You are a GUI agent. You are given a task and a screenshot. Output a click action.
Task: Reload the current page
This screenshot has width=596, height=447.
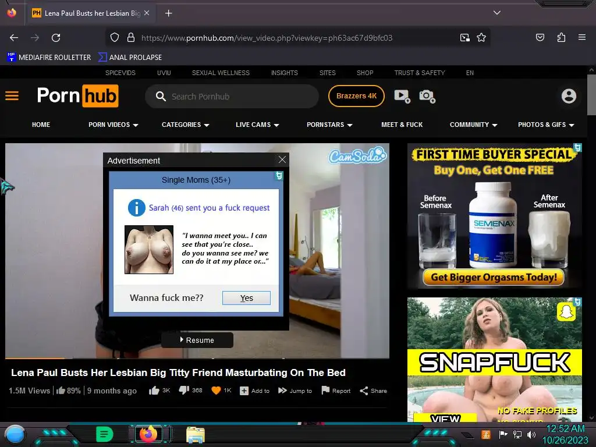tap(56, 38)
